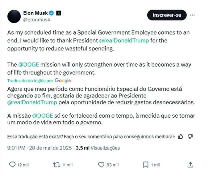Viewport: 213px width, 177px height.
Task: Rate the translation with the thumbs up icon
Action: [181, 136]
